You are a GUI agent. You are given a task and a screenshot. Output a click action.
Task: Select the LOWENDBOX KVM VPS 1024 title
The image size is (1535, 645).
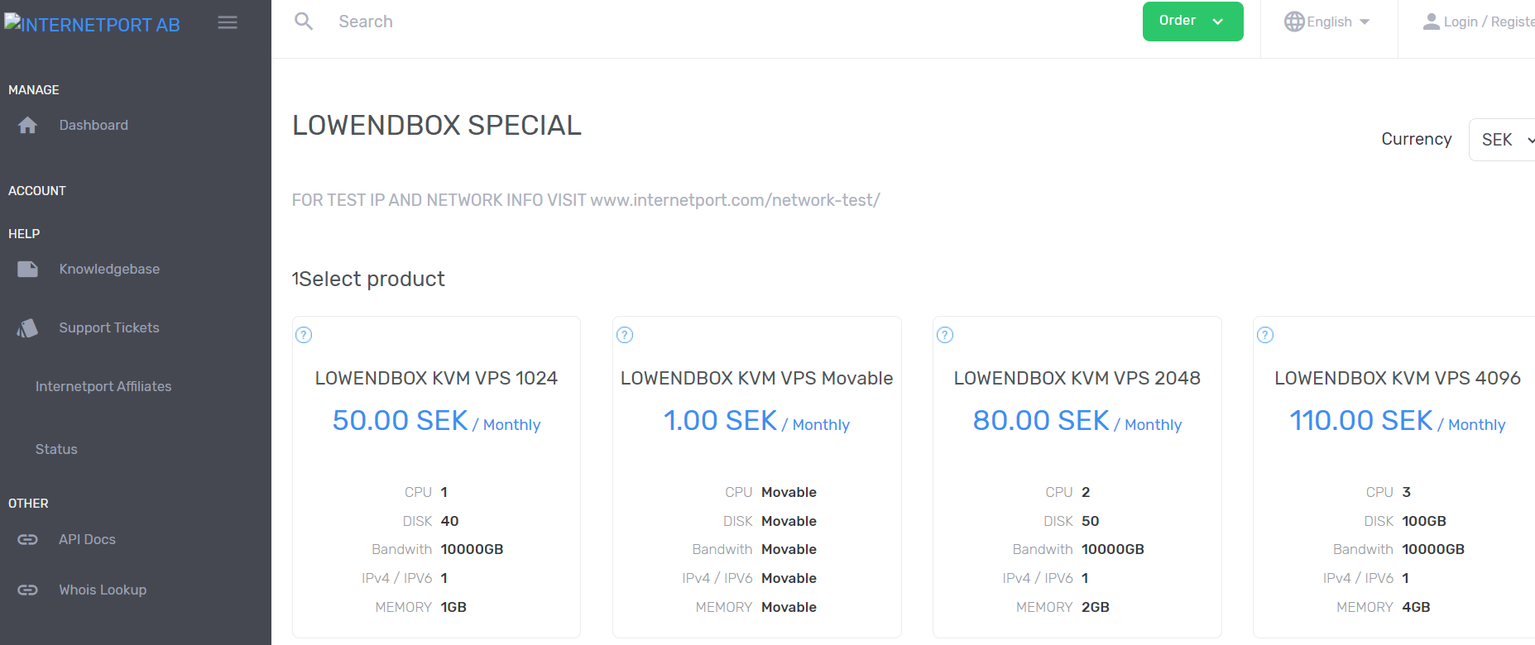point(436,378)
